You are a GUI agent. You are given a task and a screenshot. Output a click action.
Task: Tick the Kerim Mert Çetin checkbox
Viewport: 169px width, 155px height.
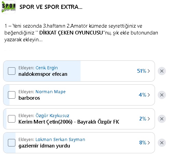[12, 119]
